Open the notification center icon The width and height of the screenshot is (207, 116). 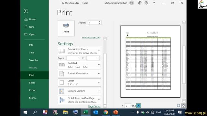click(x=180, y=112)
